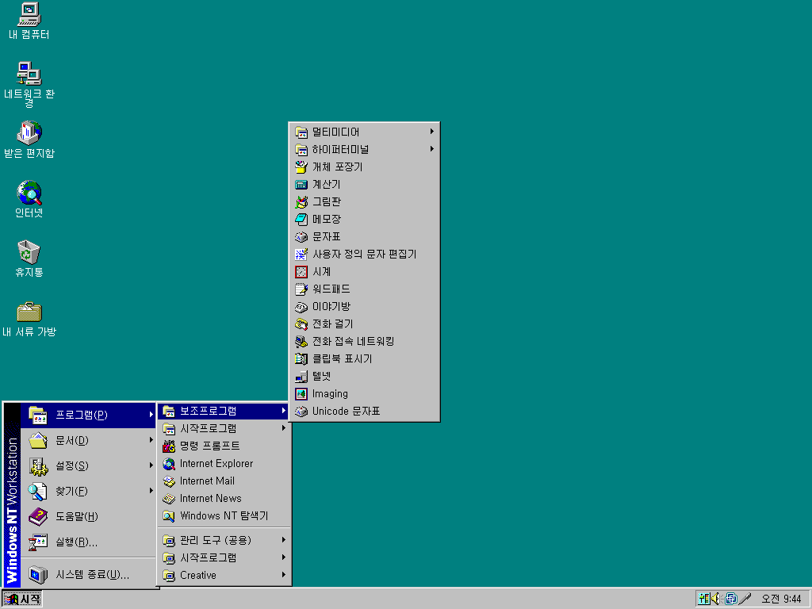The height and width of the screenshot is (609, 812).
Task: Click the 전화 접속 네트워킹 icon
Action: click(301, 341)
